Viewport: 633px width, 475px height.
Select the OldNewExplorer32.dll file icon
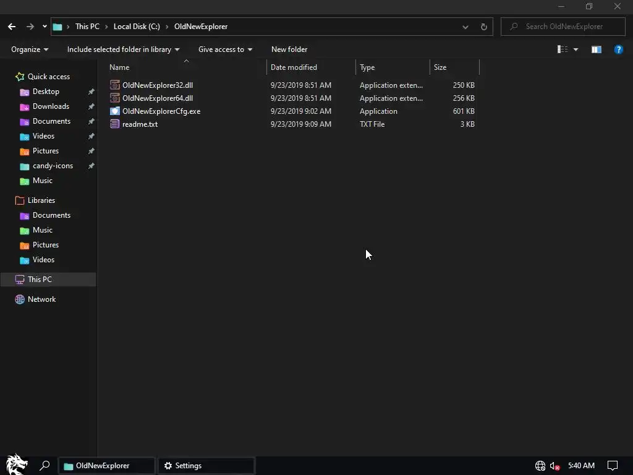coord(114,85)
